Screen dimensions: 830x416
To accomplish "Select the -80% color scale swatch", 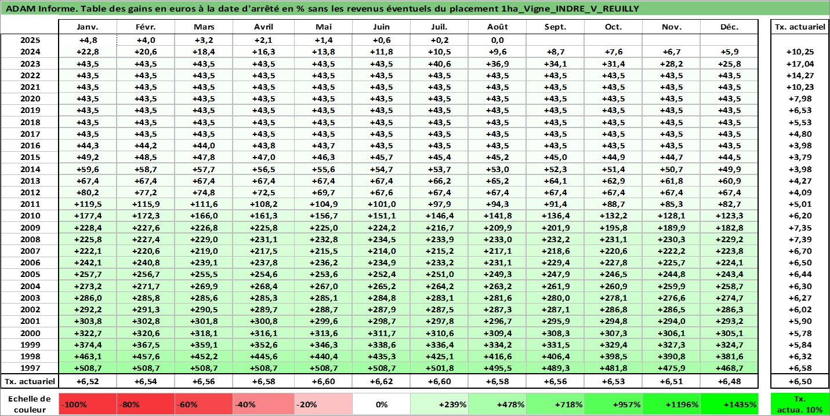I will pos(146,404).
